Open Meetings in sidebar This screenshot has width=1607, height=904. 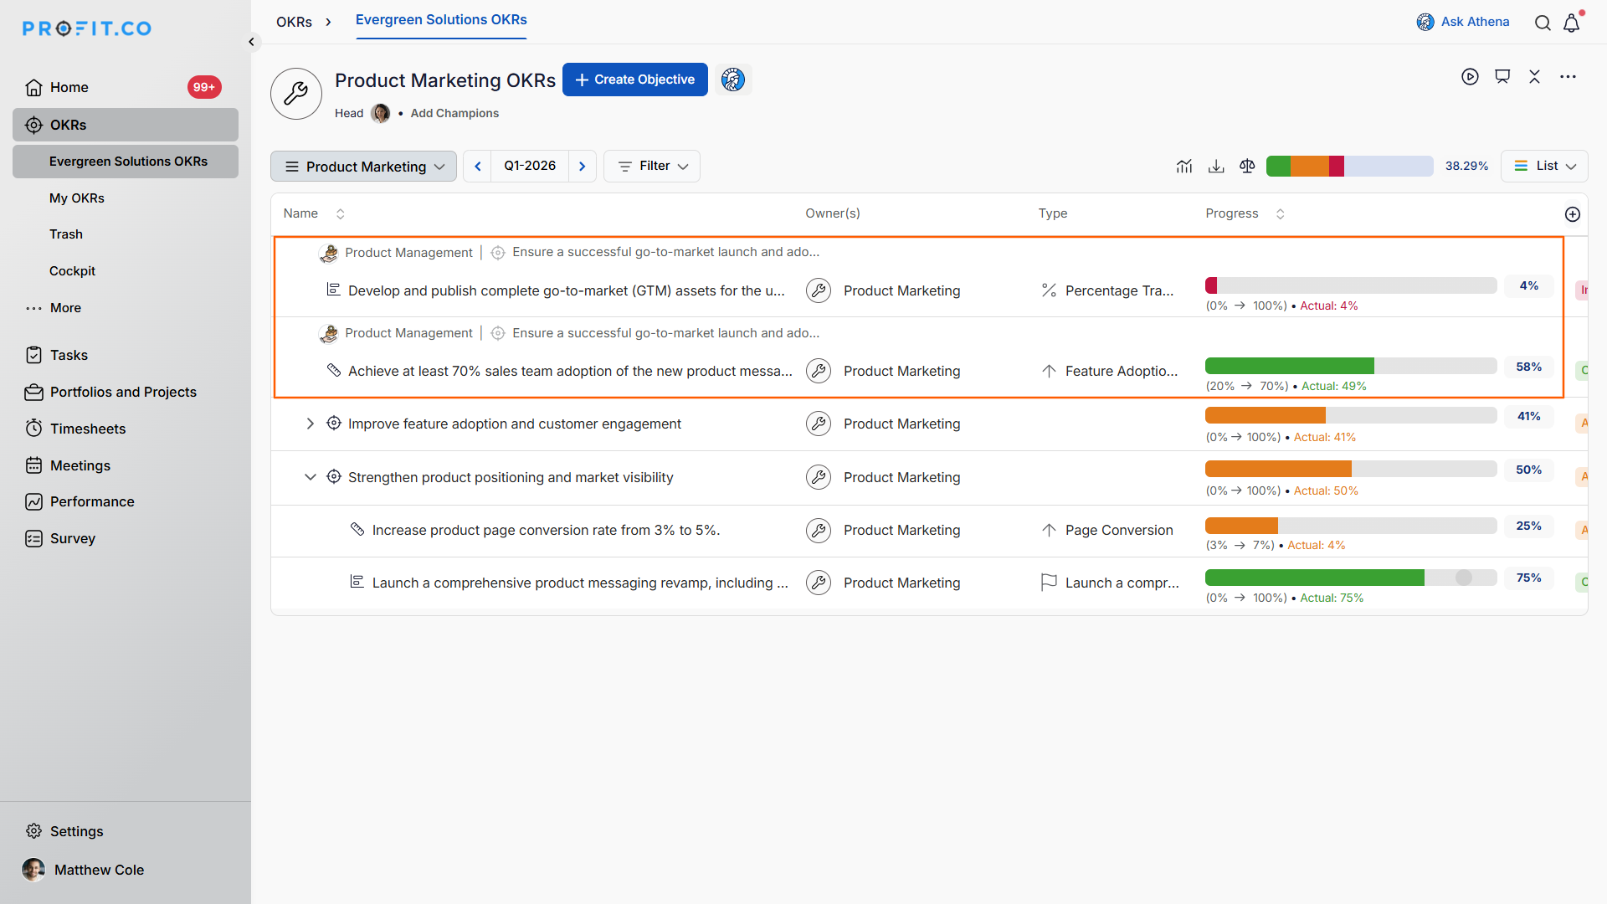pyautogui.click(x=68, y=465)
